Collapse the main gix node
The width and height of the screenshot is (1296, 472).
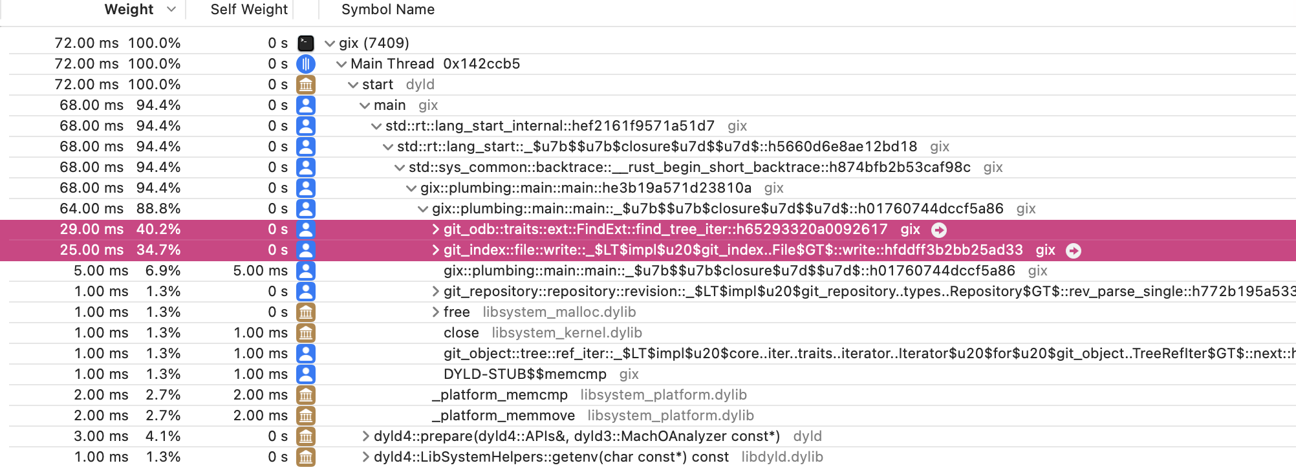tap(365, 105)
